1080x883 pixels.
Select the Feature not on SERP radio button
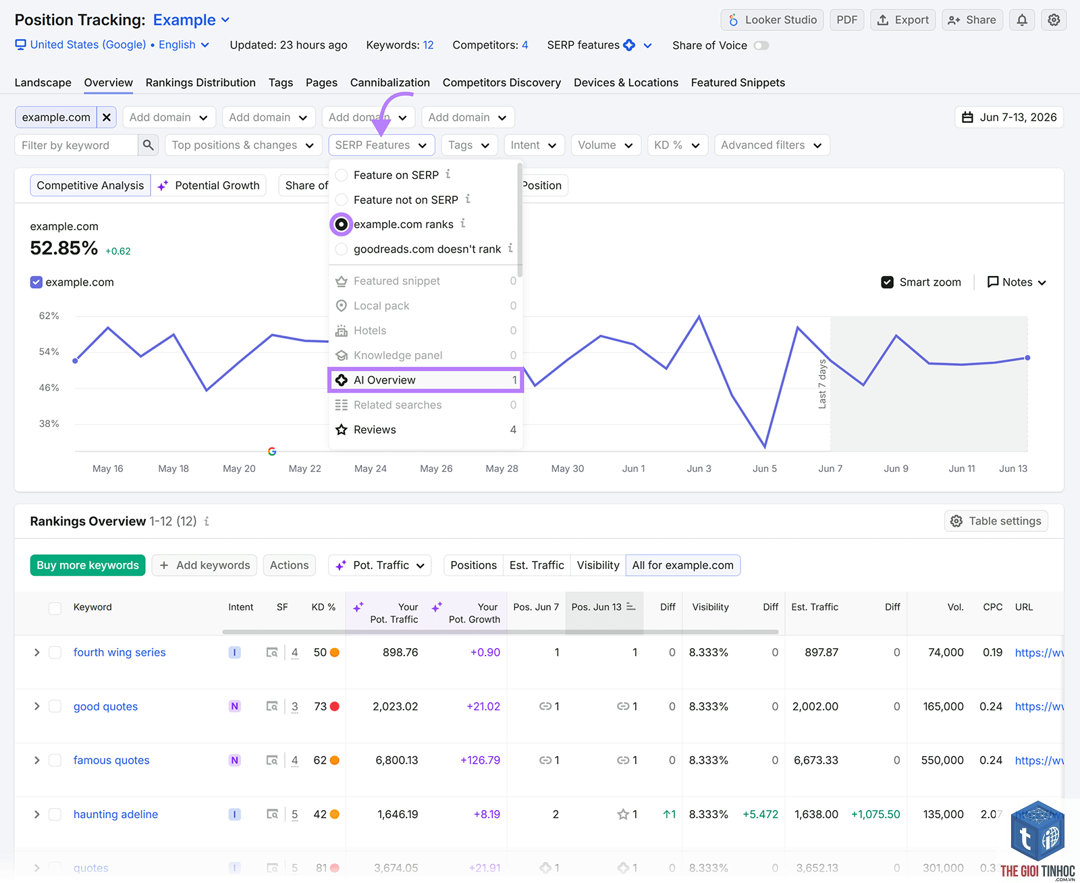[x=342, y=200]
